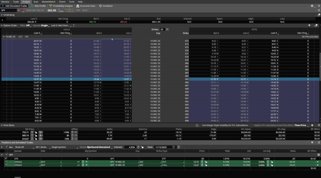
Task: Open the gear settings icon at top right
Action: point(312,6)
